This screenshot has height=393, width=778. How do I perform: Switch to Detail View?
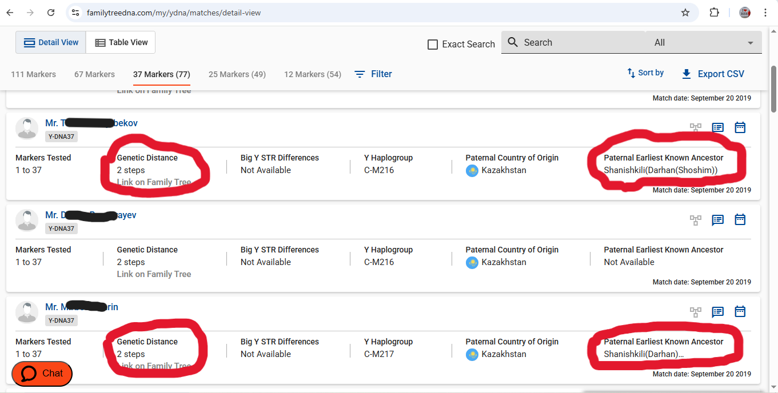click(x=51, y=42)
